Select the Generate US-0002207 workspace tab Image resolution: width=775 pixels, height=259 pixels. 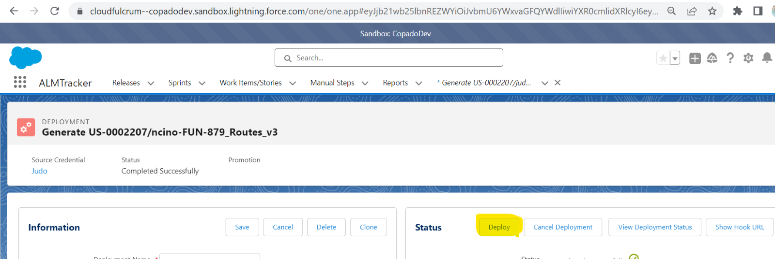484,83
